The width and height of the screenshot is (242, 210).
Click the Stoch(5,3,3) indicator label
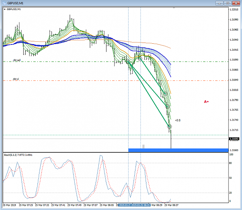pyautogui.click(x=18, y=155)
